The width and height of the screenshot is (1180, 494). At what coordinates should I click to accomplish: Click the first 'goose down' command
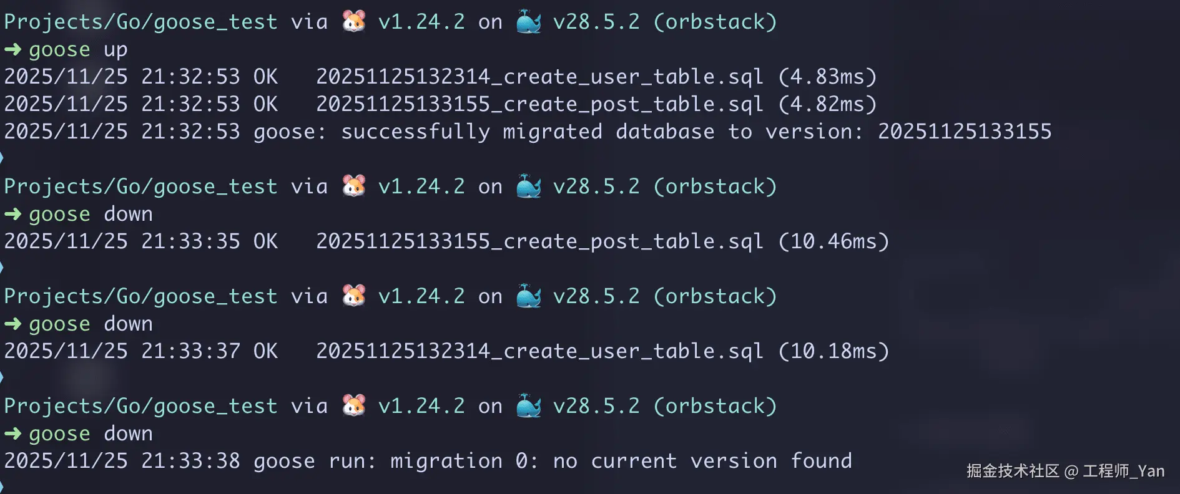(91, 215)
